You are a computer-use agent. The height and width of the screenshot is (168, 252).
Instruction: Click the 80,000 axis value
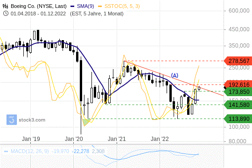tap(237, 141)
